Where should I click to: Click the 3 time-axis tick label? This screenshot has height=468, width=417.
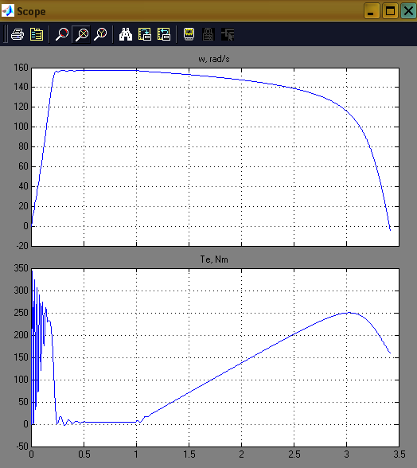pos(346,454)
